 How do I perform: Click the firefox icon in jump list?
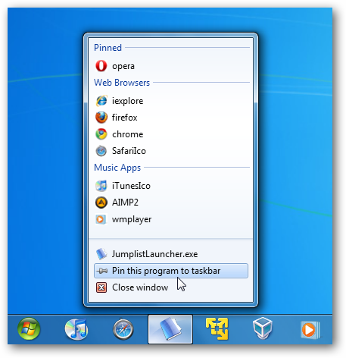pyautogui.click(x=101, y=118)
